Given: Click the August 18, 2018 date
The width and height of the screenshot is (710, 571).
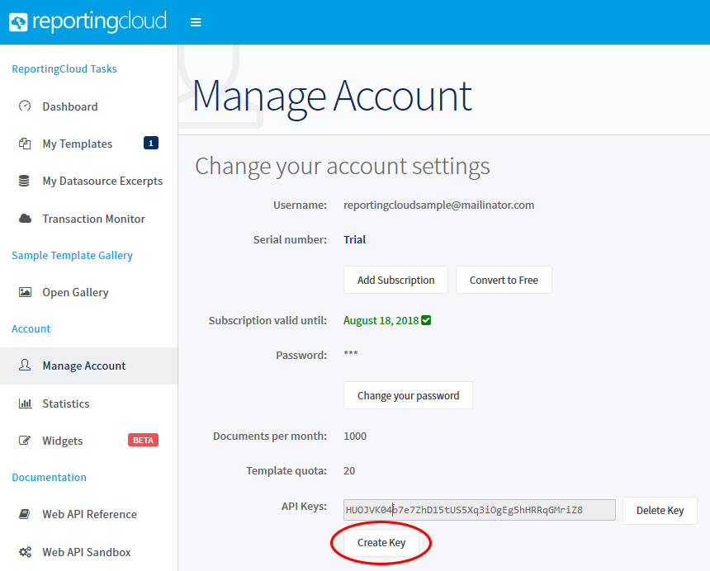Looking at the screenshot, I should click(381, 320).
